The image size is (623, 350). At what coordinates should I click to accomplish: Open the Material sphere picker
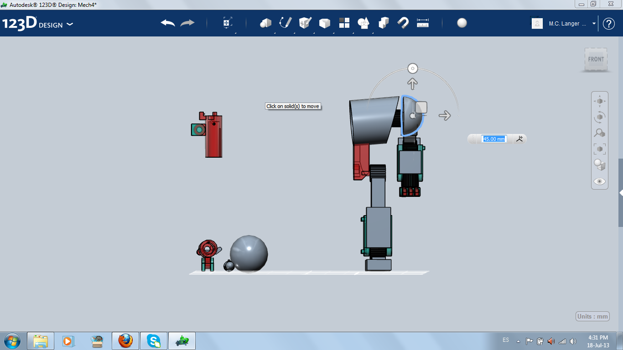(462, 23)
